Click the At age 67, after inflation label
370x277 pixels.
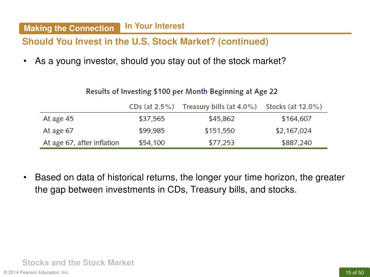[81, 143]
